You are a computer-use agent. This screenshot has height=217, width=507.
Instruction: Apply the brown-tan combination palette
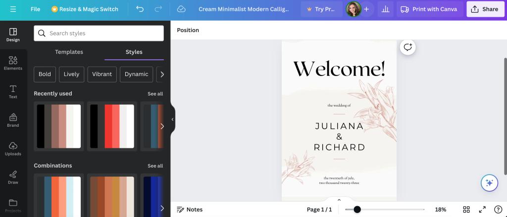112,196
